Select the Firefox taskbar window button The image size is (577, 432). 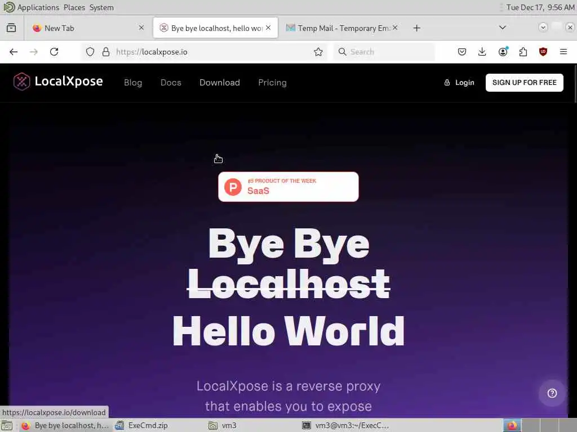pos(65,425)
